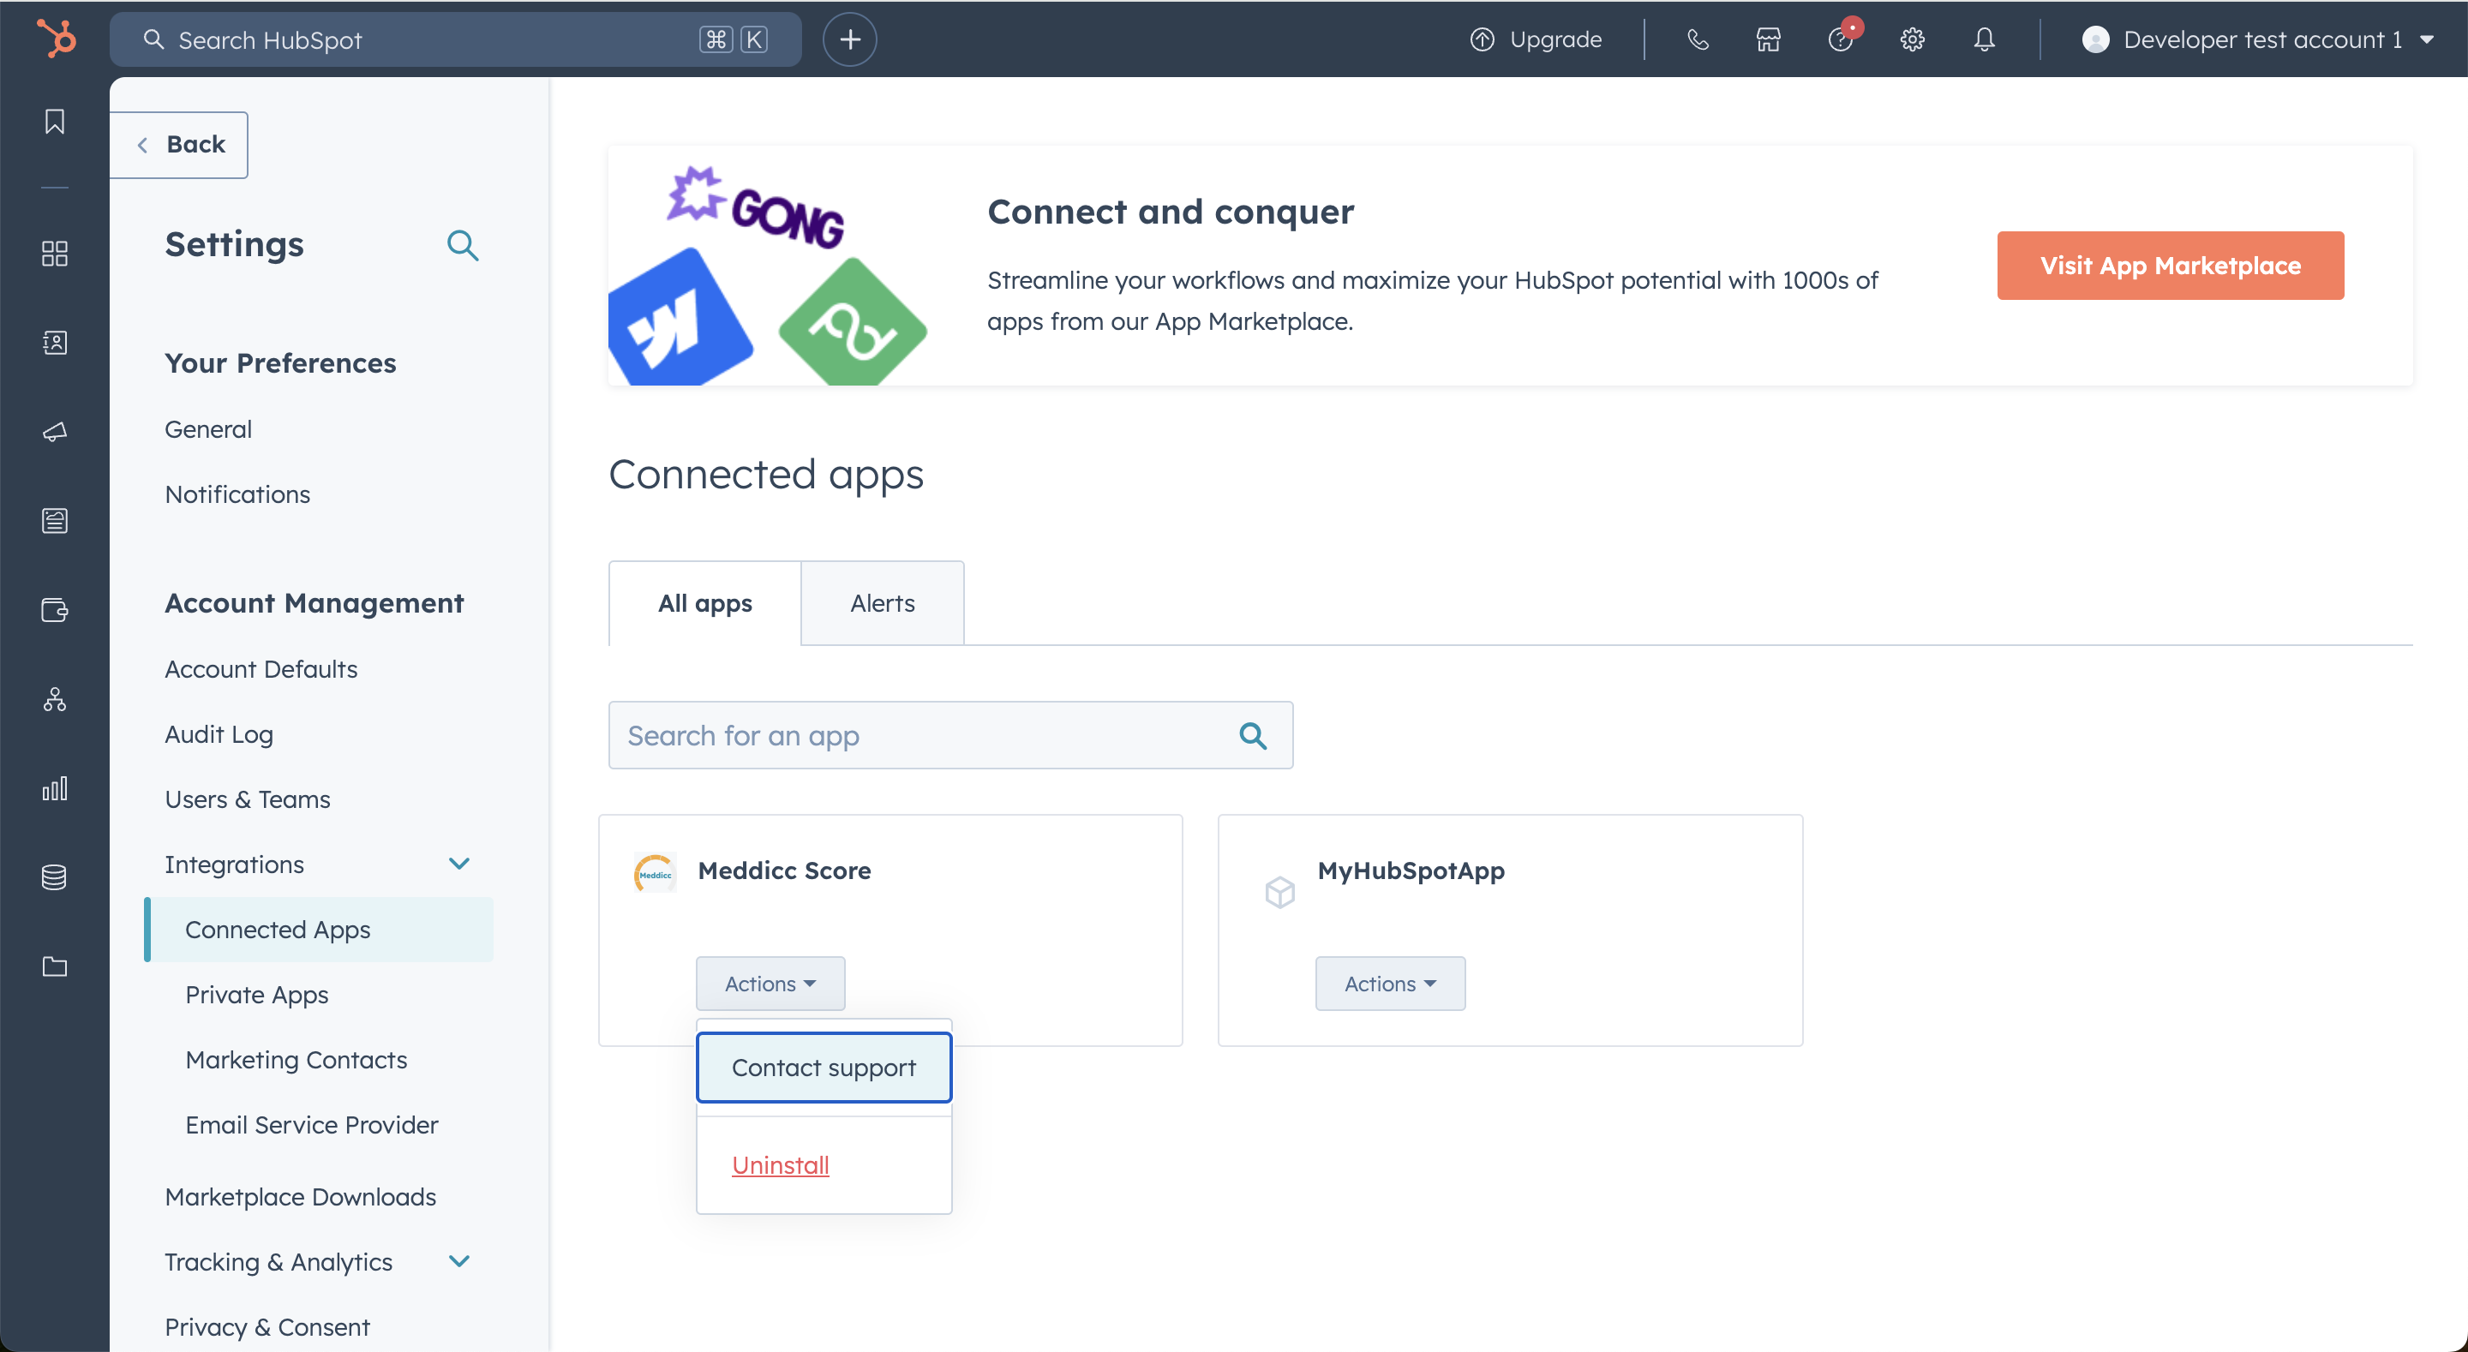2468x1352 pixels.
Task: Click the create new plus button
Action: (x=850, y=39)
